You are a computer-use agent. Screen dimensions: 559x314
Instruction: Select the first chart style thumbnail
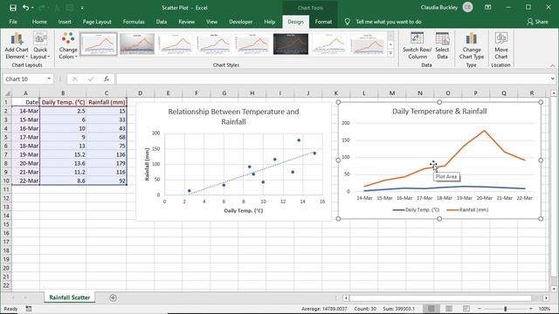(x=99, y=44)
